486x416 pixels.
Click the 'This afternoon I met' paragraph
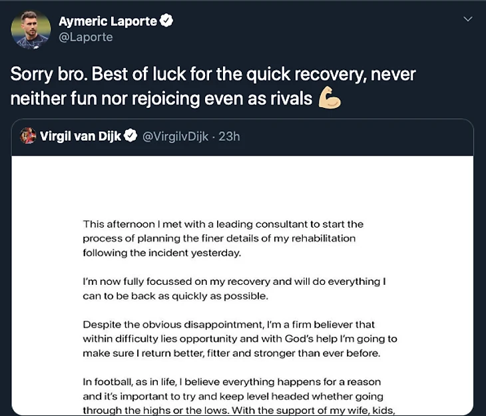(223, 238)
